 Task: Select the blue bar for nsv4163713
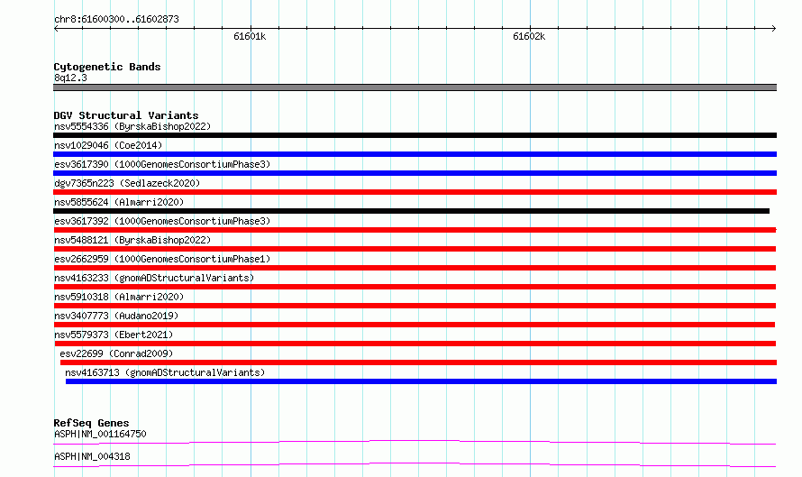pos(421,381)
